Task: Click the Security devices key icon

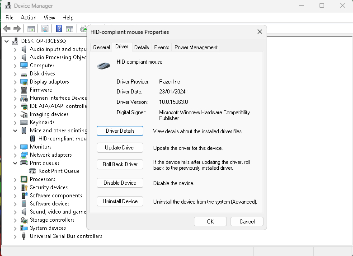Action: 24,187
